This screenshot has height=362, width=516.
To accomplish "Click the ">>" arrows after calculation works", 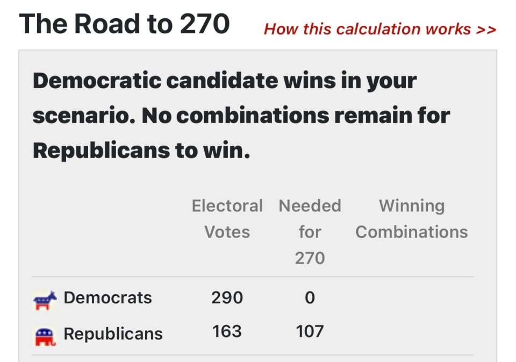I will [x=486, y=30].
